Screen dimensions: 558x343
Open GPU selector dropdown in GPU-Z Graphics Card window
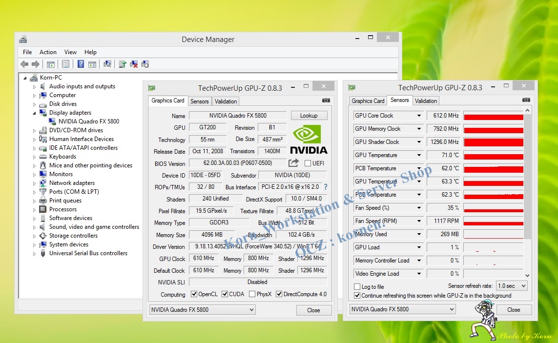202,309
